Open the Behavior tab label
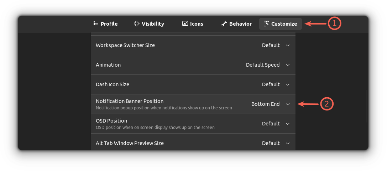Screen dimensions: 387x171 point(240,24)
